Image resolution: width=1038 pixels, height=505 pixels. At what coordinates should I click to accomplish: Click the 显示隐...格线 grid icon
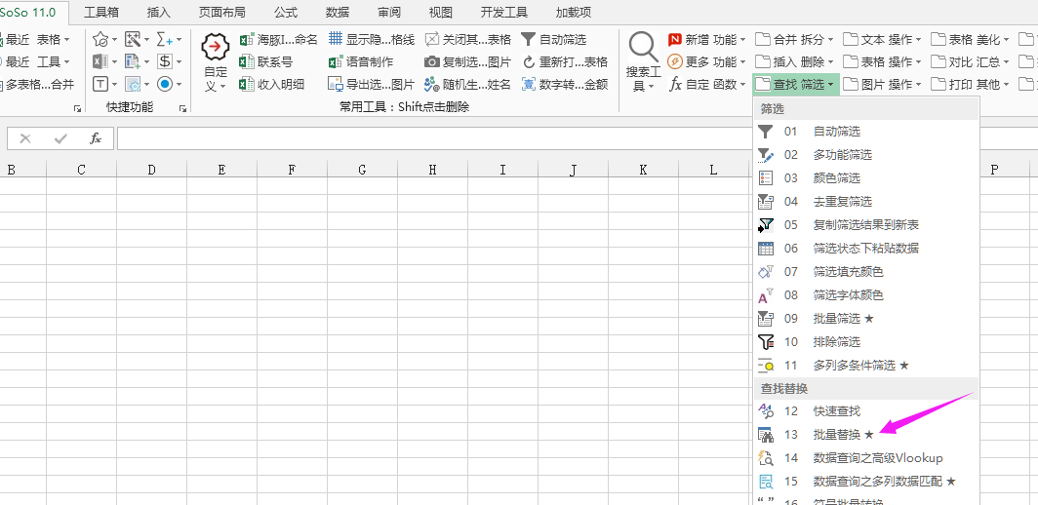tap(336, 40)
